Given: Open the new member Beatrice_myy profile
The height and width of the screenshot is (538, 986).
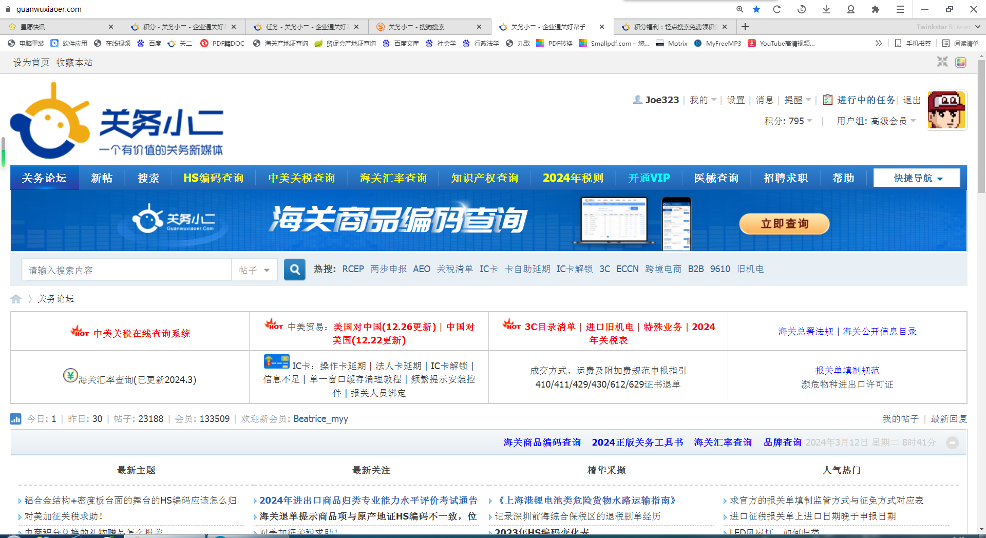Looking at the screenshot, I should [320, 419].
